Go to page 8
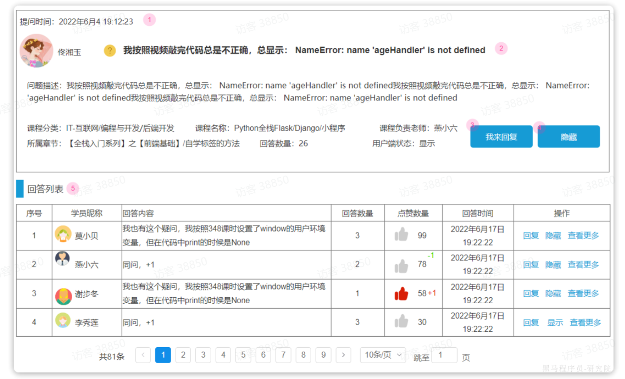This screenshot has height=379, width=625. [303, 355]
